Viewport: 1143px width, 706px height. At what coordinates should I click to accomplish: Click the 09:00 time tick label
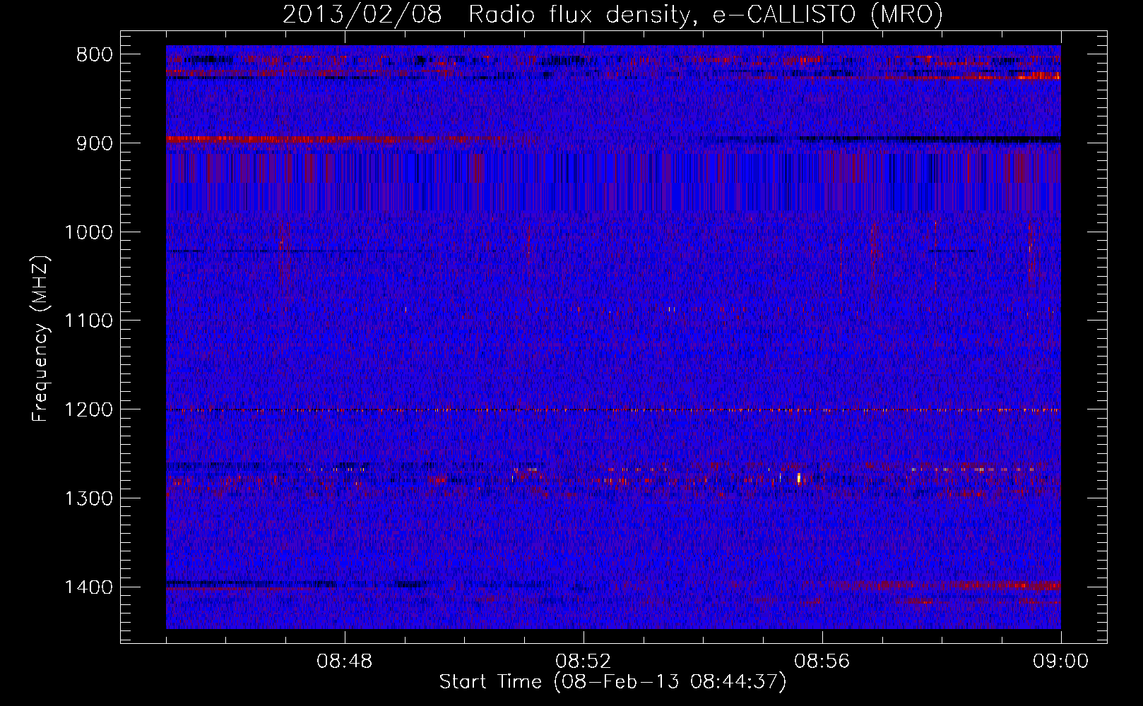click(1060, 662)
